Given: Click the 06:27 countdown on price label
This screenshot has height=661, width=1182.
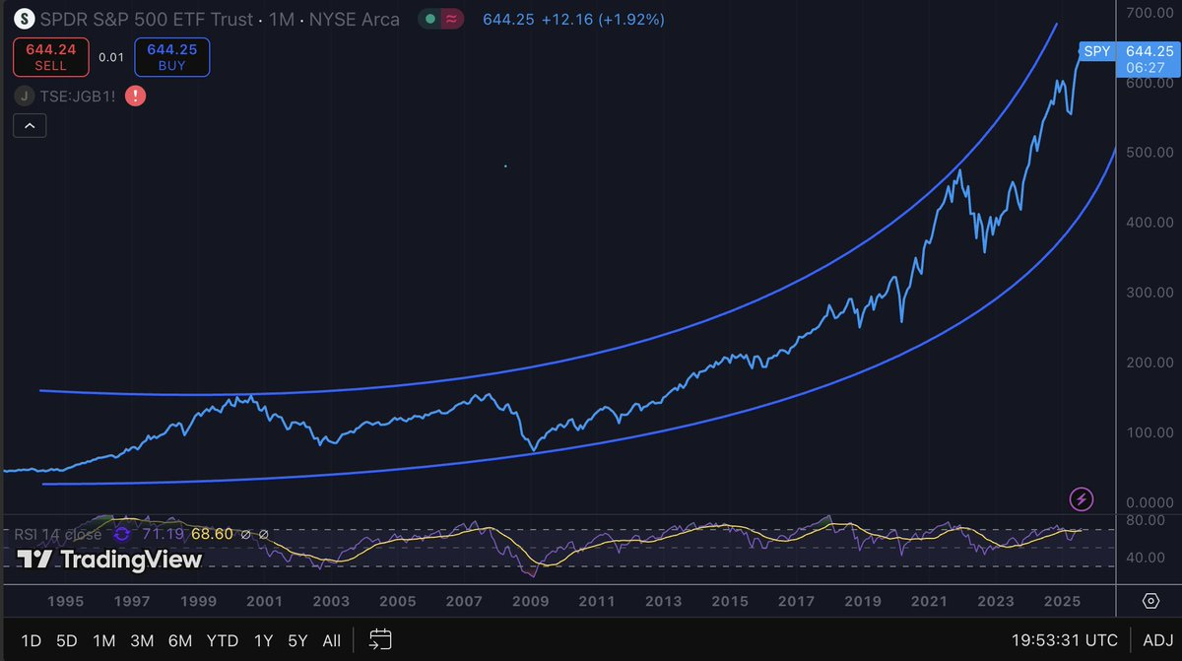Looking at the screenshot, I should (1144, 68).
